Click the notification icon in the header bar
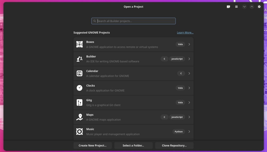 pyautogui.click(x=228, y=7)
